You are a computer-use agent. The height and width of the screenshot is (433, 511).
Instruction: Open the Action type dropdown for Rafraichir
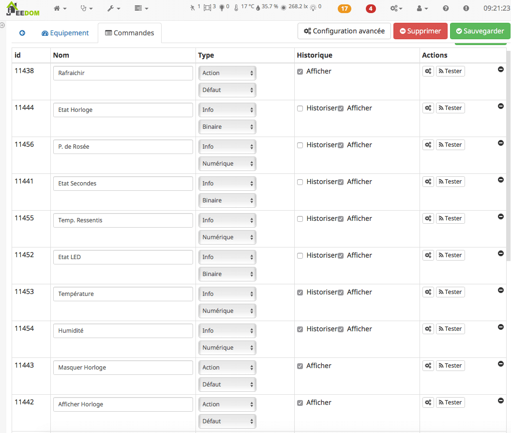(x=227, y=73)
